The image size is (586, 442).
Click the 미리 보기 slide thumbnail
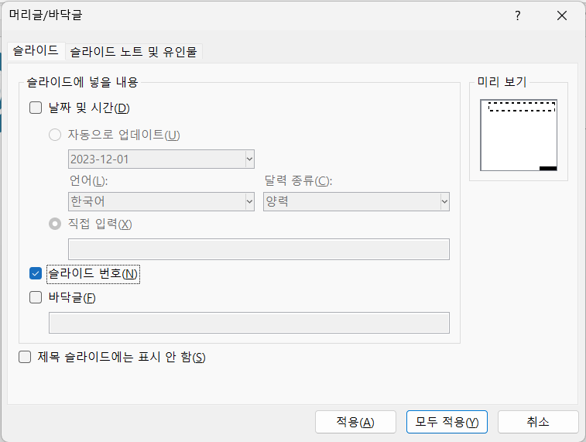click(519, 135)
